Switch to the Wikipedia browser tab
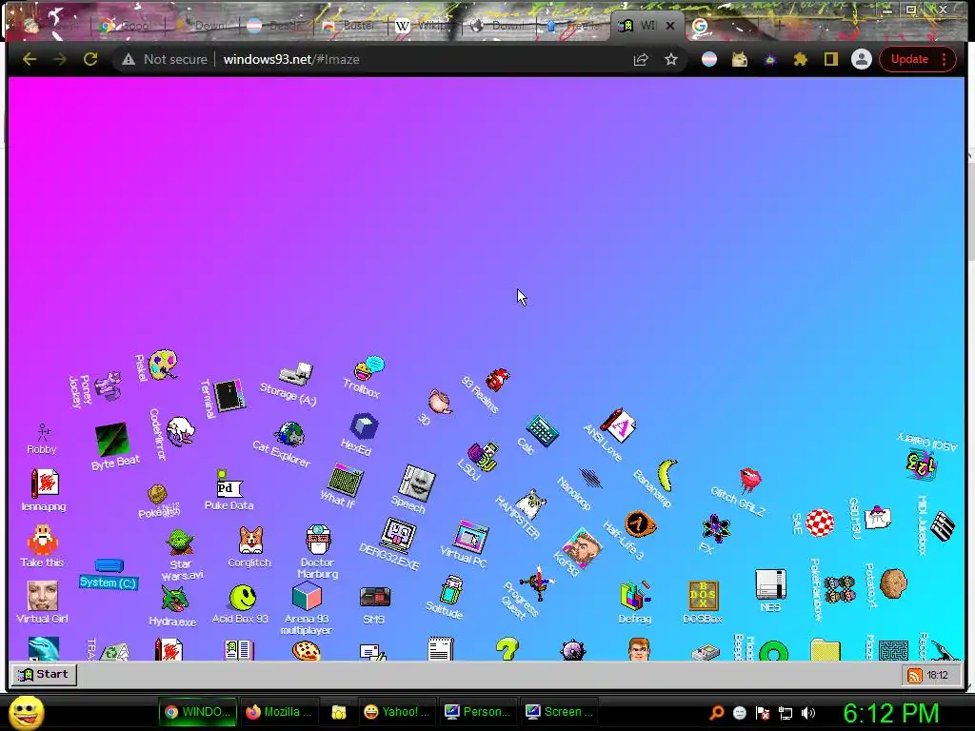This screenshot has height=731, width=975. pyautogui.click(x=424, y=26)
